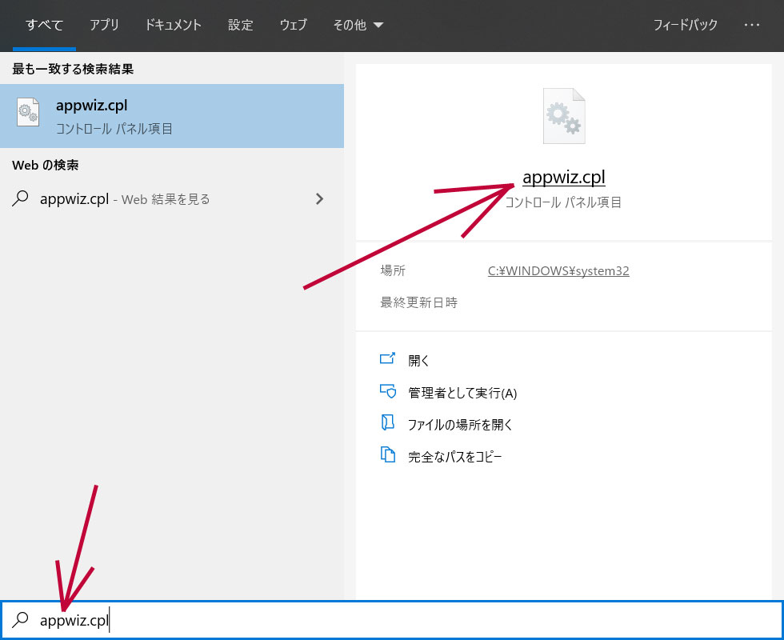Open appwiz.cpl web search result
The width and height of the screenshot is (784, 640).
coord(172,199)
